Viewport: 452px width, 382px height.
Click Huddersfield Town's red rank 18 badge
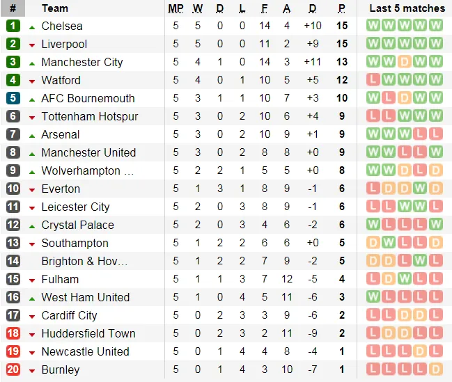pyautogui.click(x=13, y=333)
